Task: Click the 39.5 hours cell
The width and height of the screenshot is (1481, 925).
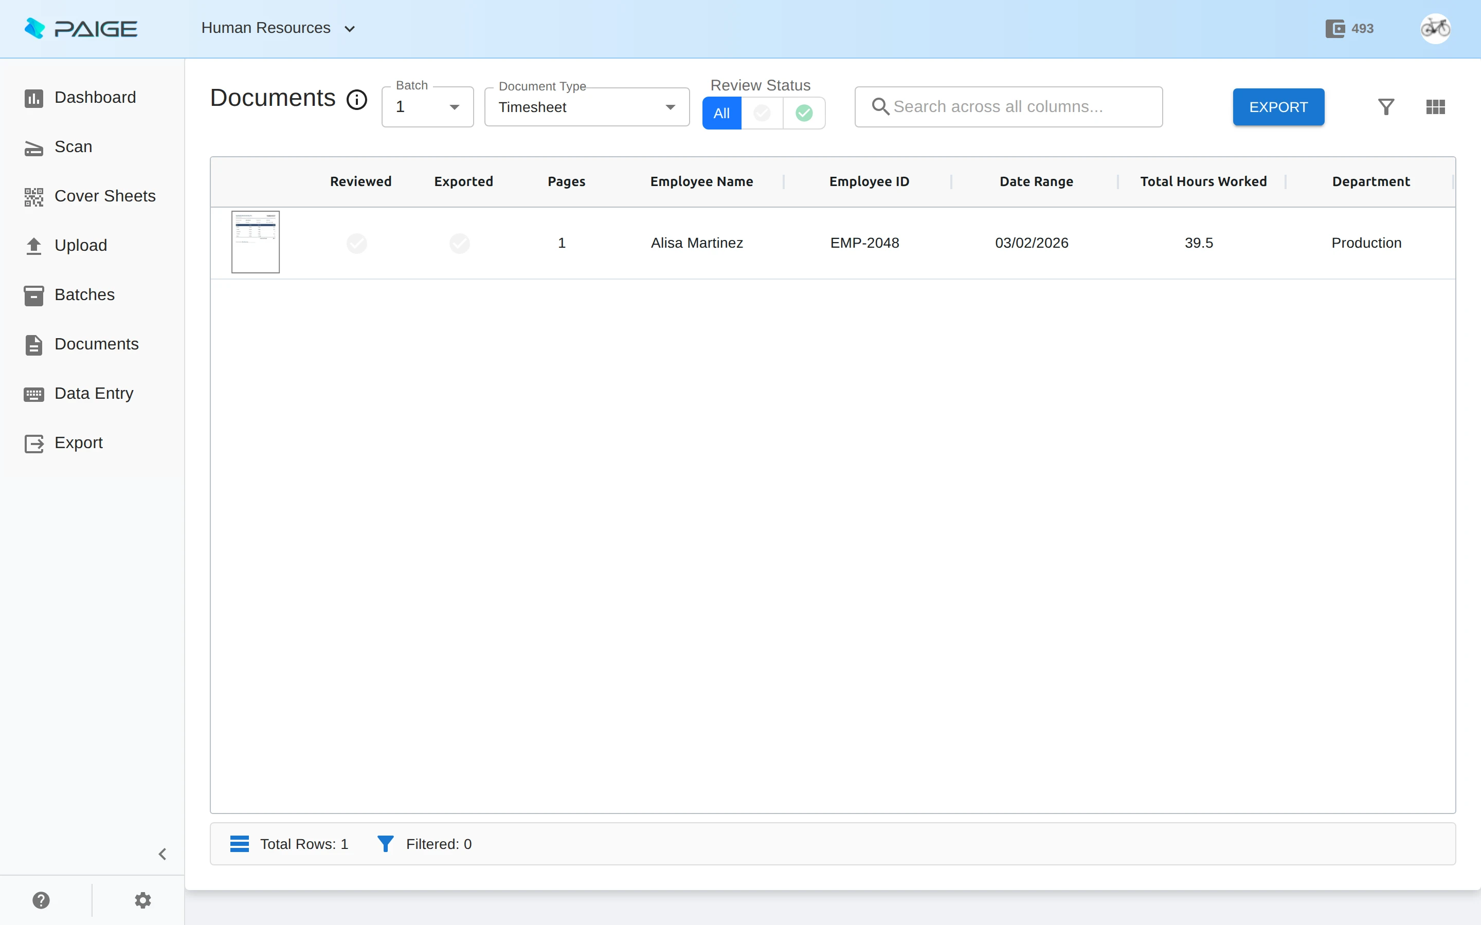Action: pyautogui.click(x=1198, y=243)
